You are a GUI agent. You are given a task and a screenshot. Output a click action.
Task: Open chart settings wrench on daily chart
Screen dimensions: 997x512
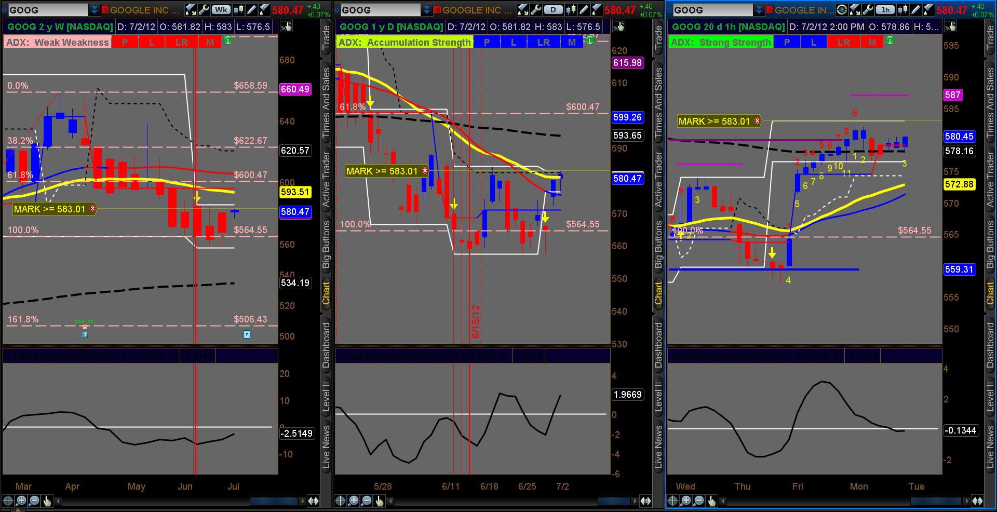[x=536, y=9]
